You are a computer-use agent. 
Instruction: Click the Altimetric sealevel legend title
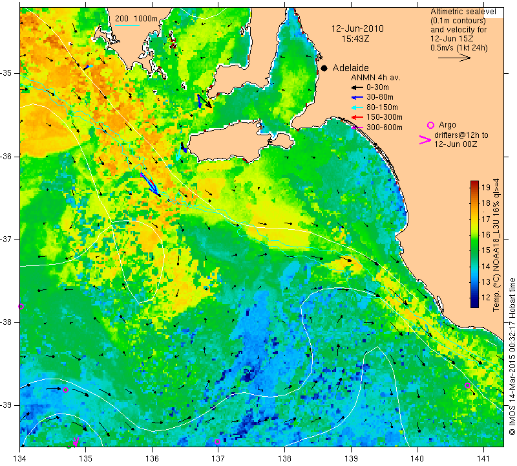click(x=463, y=12)
